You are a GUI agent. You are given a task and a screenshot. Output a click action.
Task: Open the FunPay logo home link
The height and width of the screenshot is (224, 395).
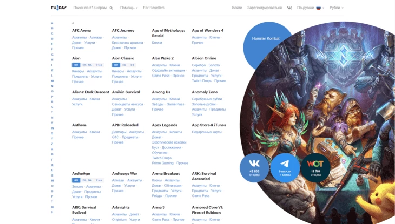tap(58, 8)
